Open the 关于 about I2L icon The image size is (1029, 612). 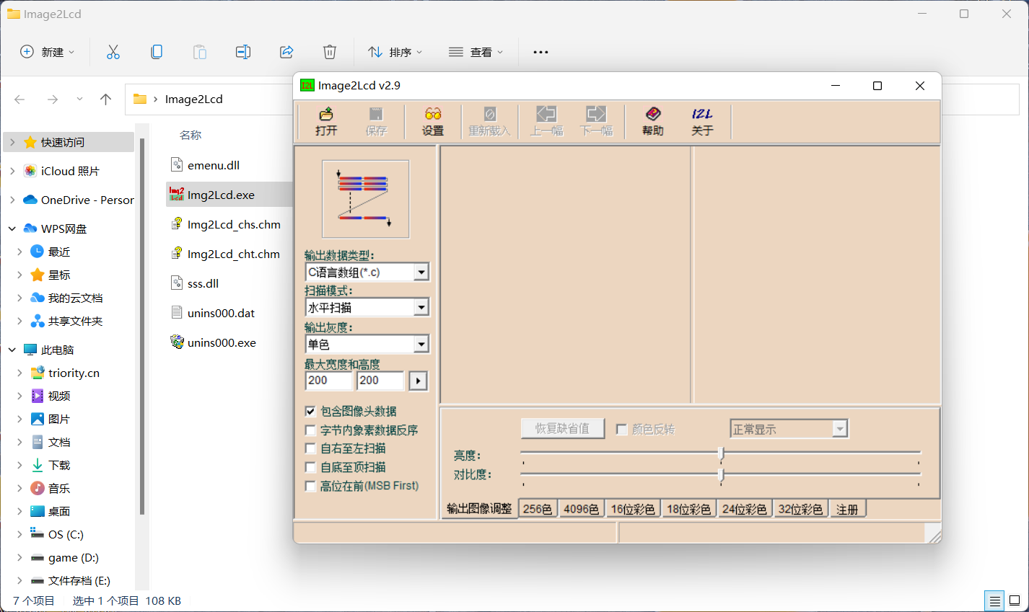tap(702, 121)
